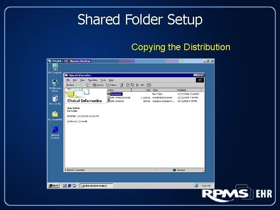Launch Internet Explorer from the desktop
The width and height of the screenshot is (280, 210).
(55, 132)
